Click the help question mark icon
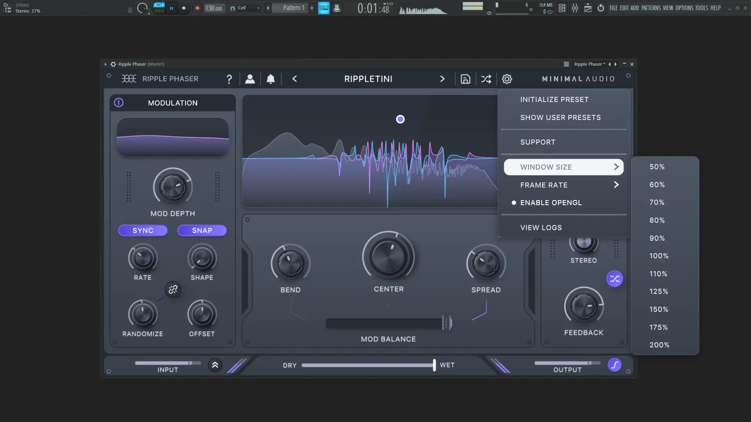 [229, 79]
